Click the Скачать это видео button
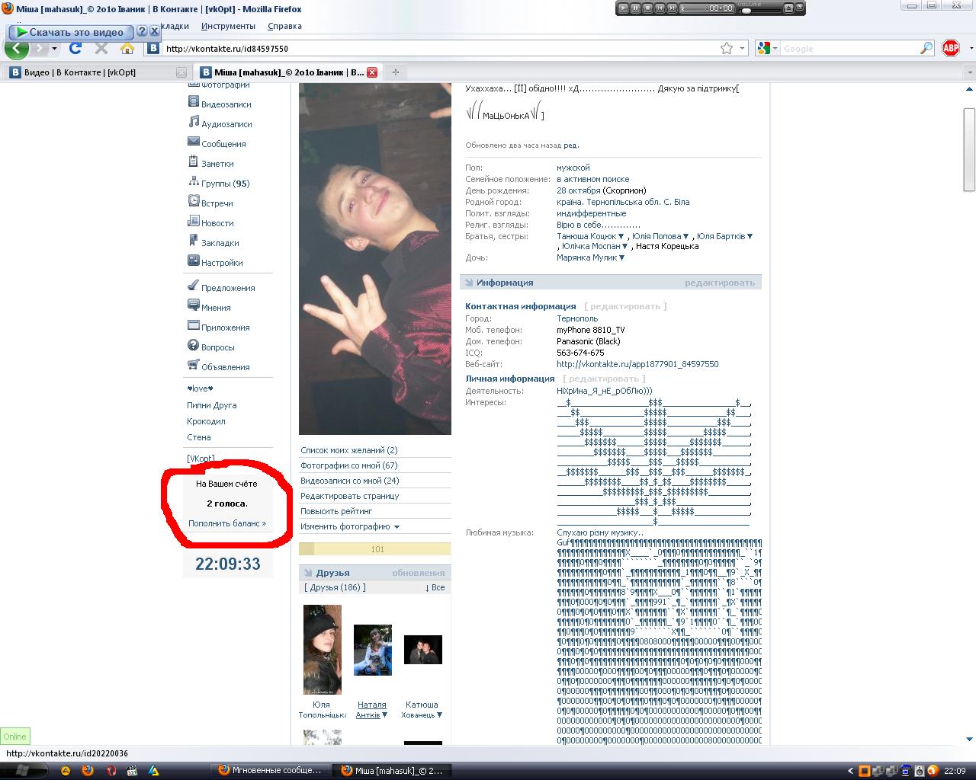976x780 pixels. point(71,32)
